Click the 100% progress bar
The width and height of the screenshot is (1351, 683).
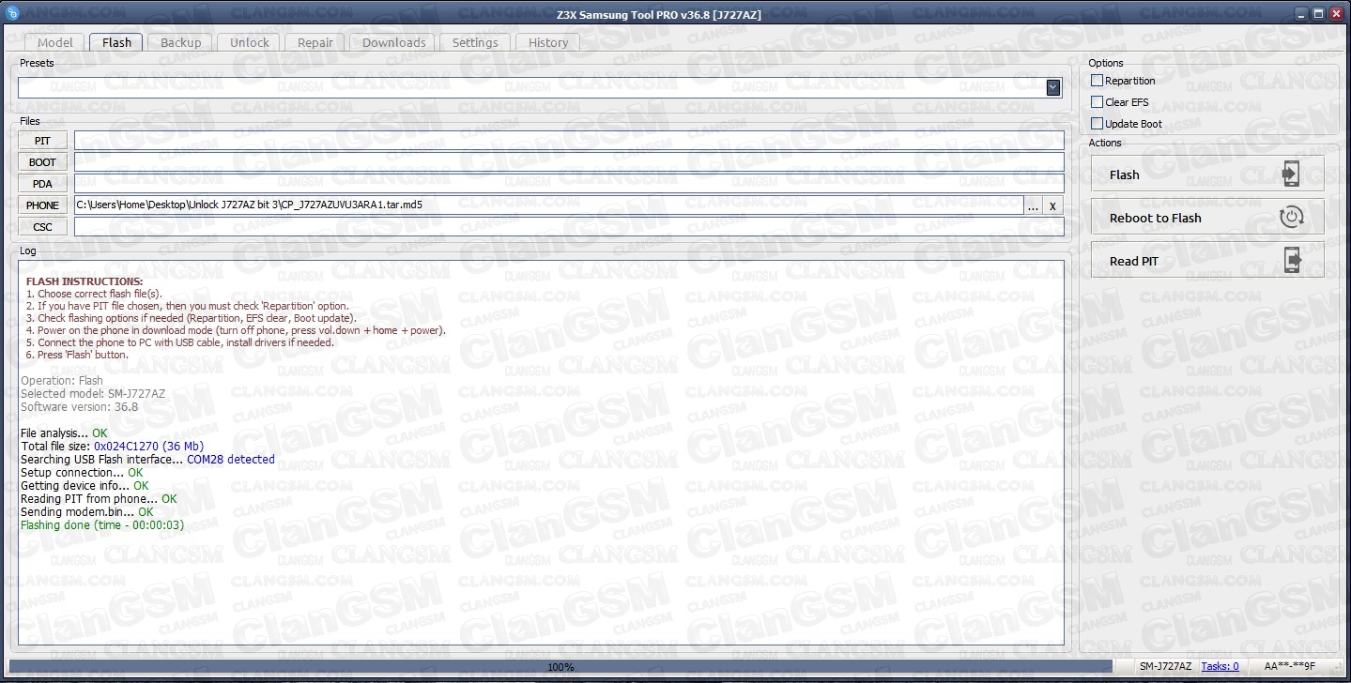pos(560,667)
